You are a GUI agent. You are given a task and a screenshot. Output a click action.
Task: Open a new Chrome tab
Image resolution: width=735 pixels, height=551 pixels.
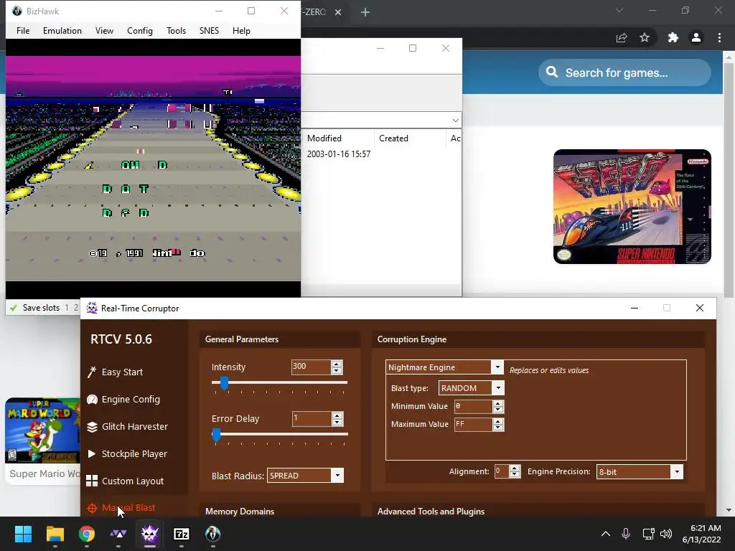(365, 12)
